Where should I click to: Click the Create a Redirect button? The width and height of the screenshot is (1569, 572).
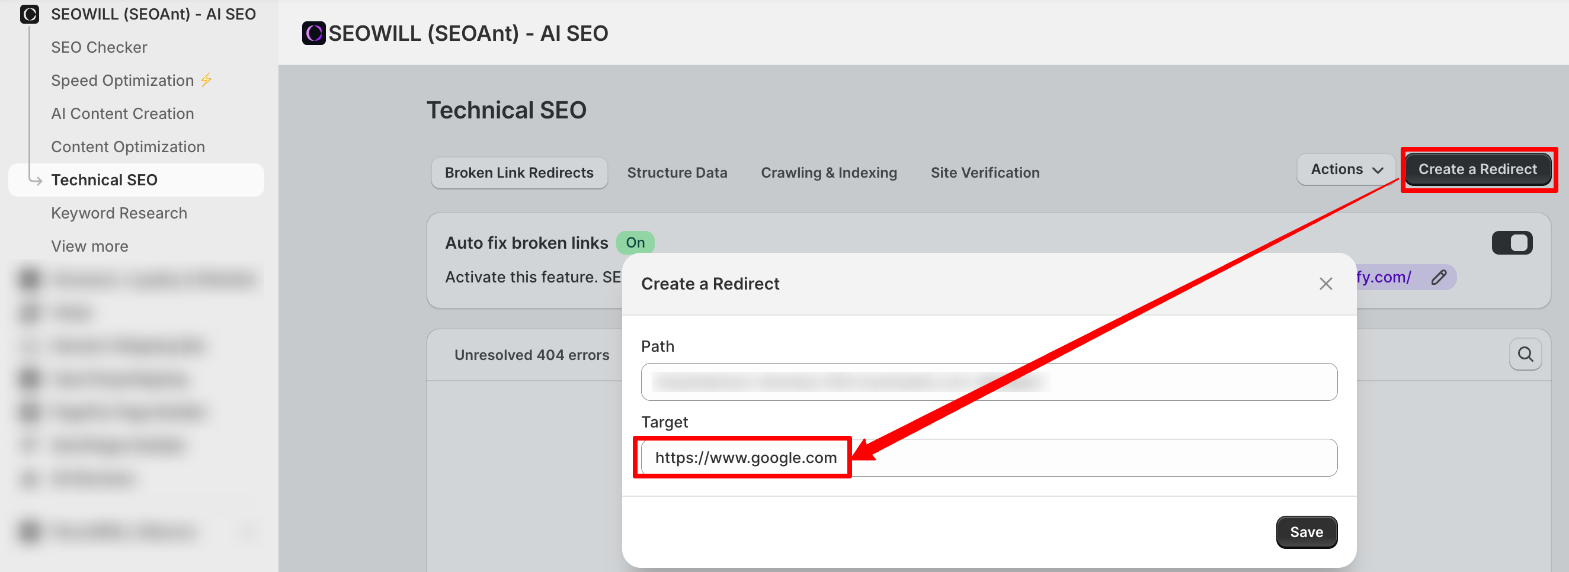tap(1477, 170)
